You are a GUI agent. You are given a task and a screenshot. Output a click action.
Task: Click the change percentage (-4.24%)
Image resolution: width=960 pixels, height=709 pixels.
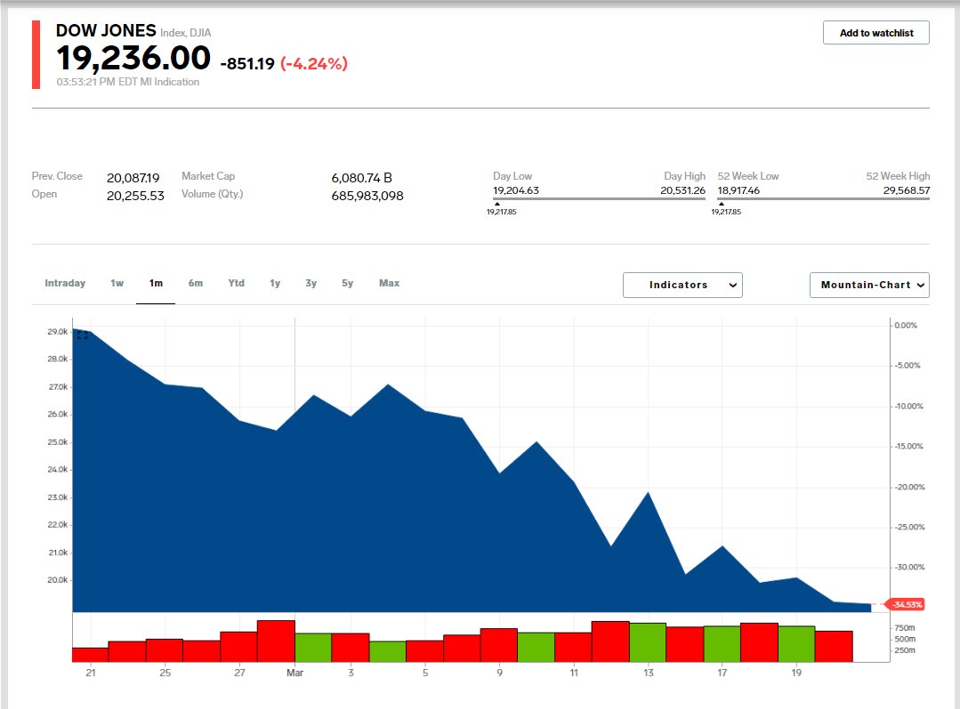pos(314,64)
